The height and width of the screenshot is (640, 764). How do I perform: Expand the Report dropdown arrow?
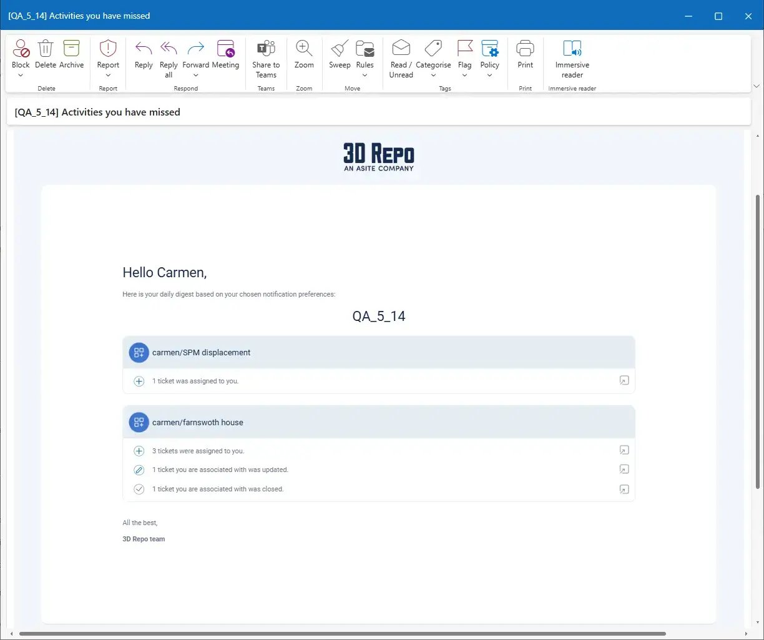pyautogui.click(x=108, y=76)
